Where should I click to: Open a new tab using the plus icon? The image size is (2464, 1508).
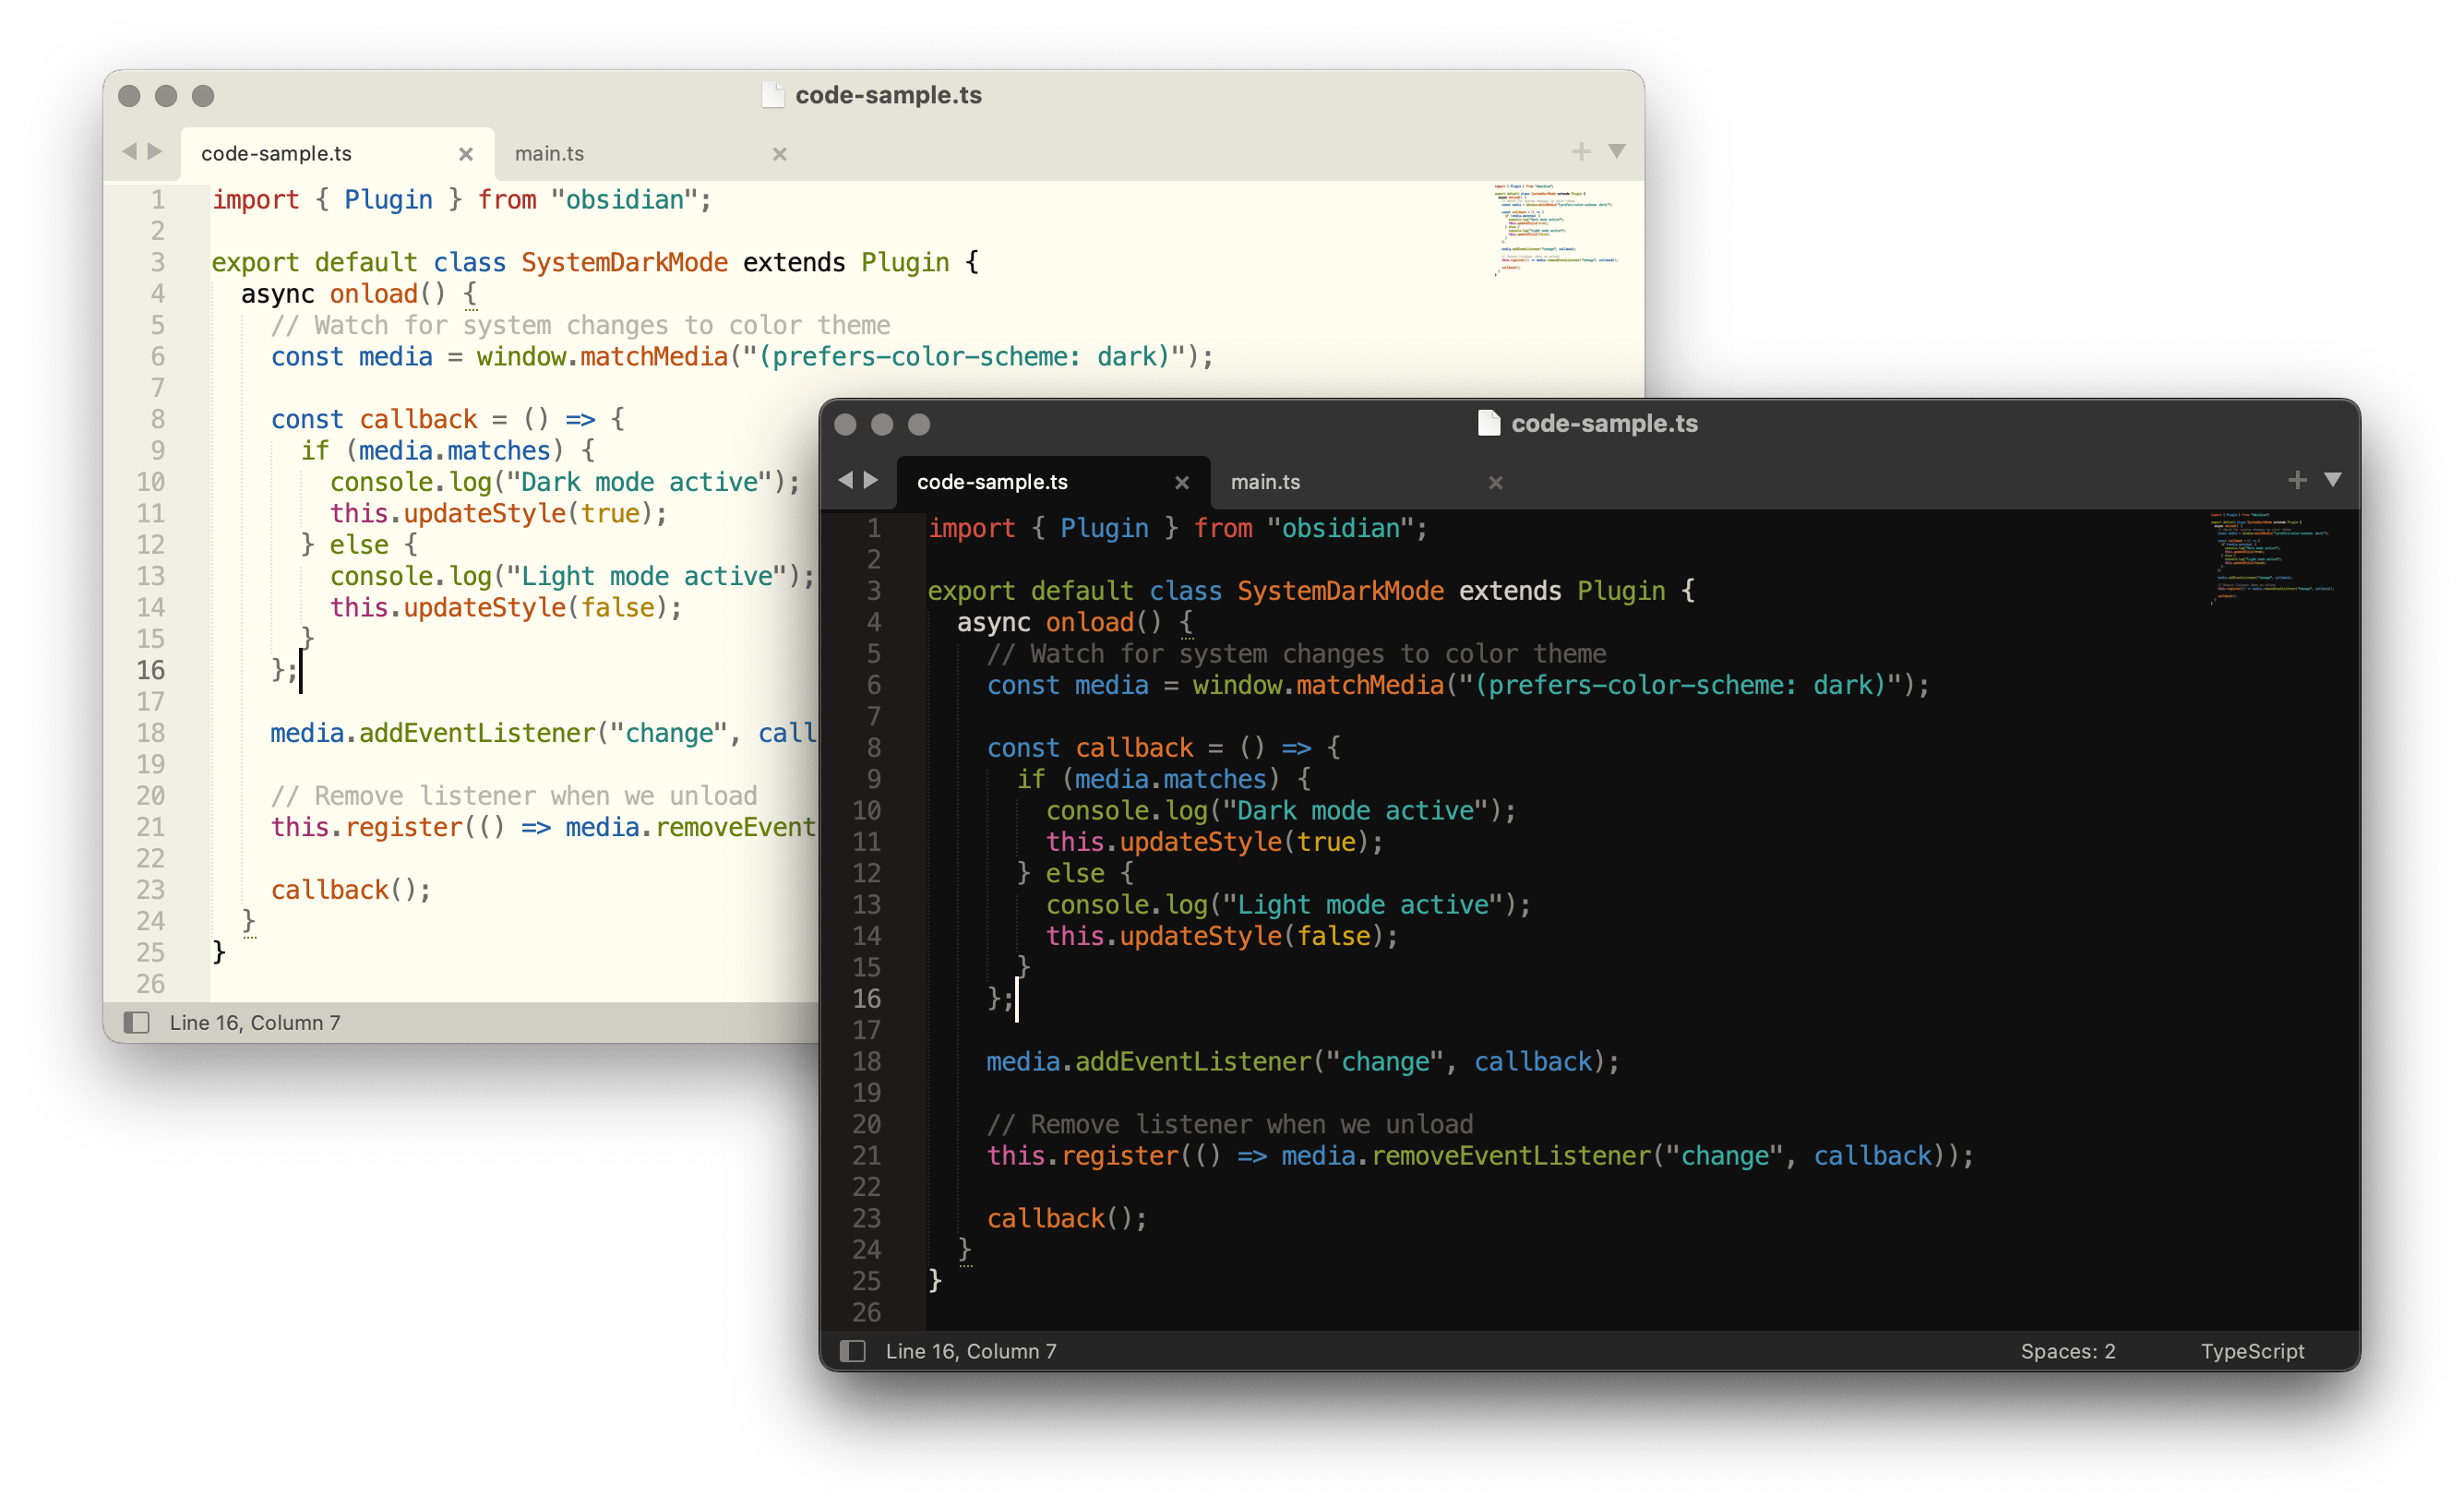[x=1581, y=152]
